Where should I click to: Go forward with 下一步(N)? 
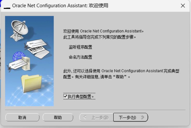click(131, 117)
